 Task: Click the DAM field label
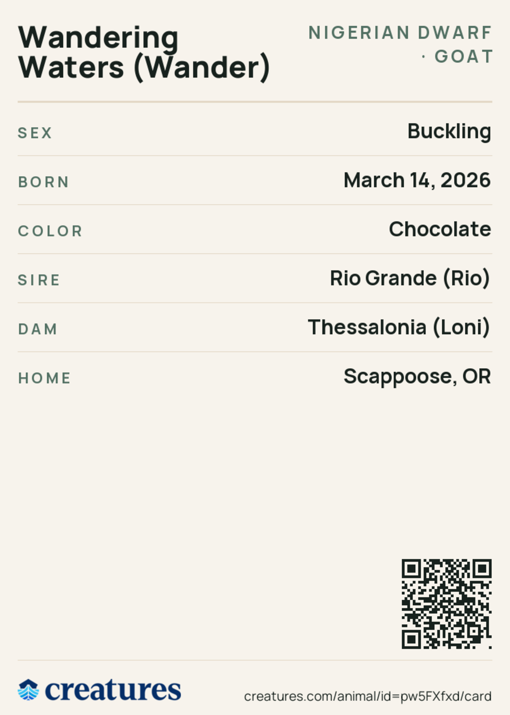click(x=38, y=329)
